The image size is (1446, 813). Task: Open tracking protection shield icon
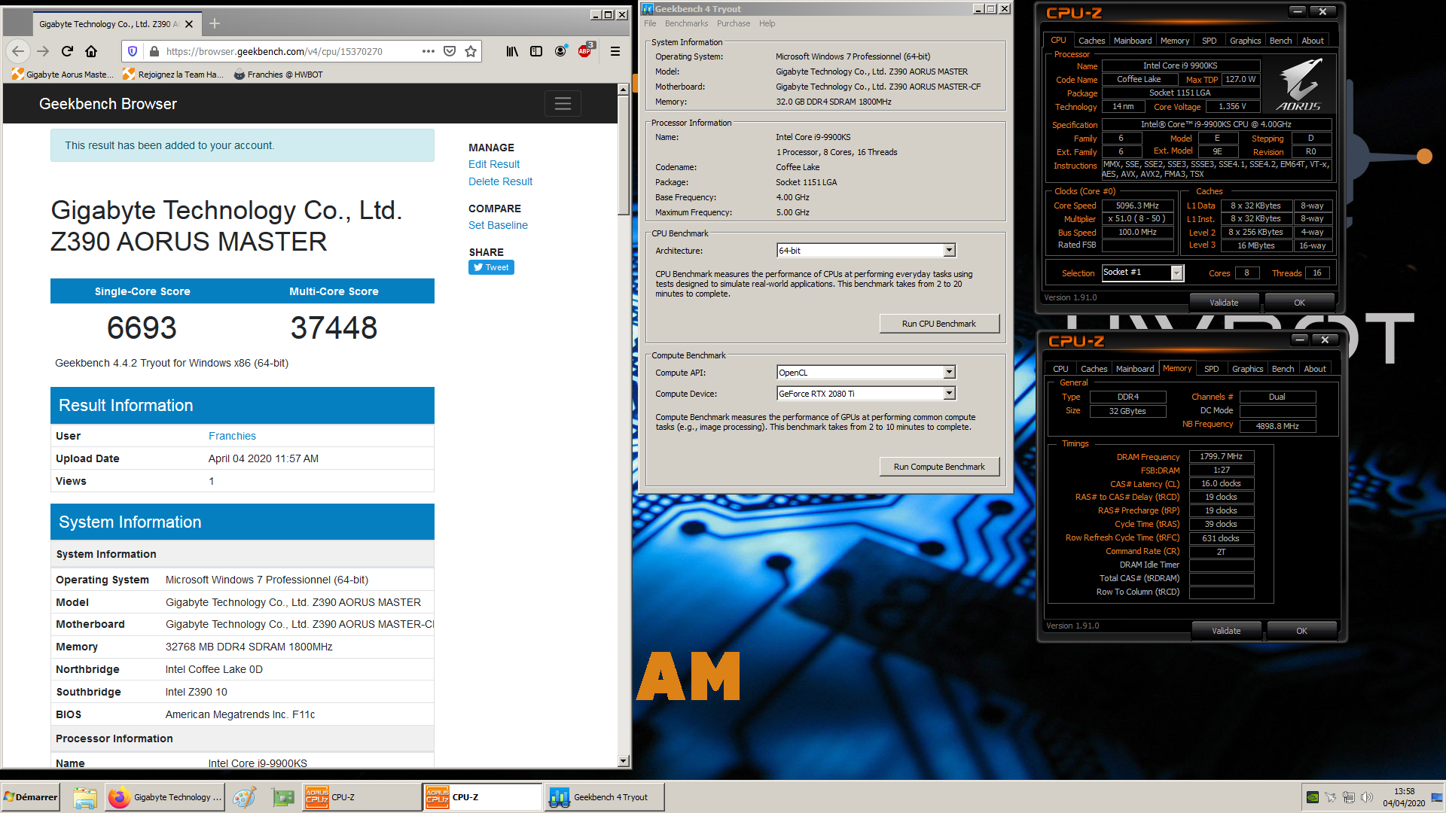(133, 51)
